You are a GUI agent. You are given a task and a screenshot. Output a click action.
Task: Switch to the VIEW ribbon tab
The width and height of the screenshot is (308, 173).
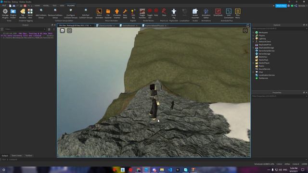[62, 6]
